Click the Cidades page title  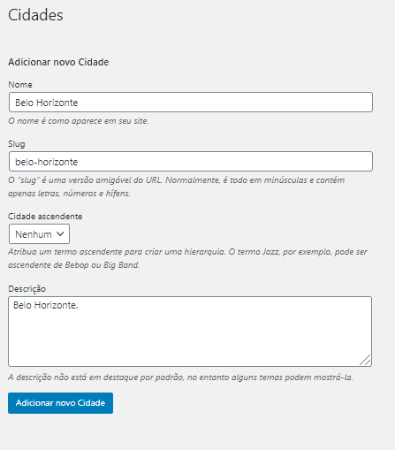tap(35, 15)
